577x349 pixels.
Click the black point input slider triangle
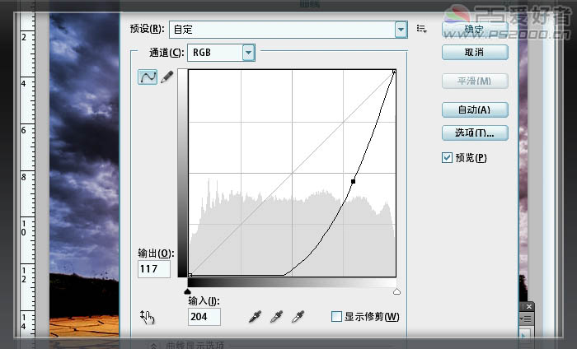(189, 291)
